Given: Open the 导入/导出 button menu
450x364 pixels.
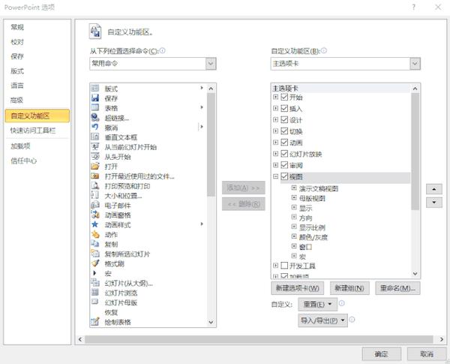Looking at the screenshot, I should click(322, 320).
